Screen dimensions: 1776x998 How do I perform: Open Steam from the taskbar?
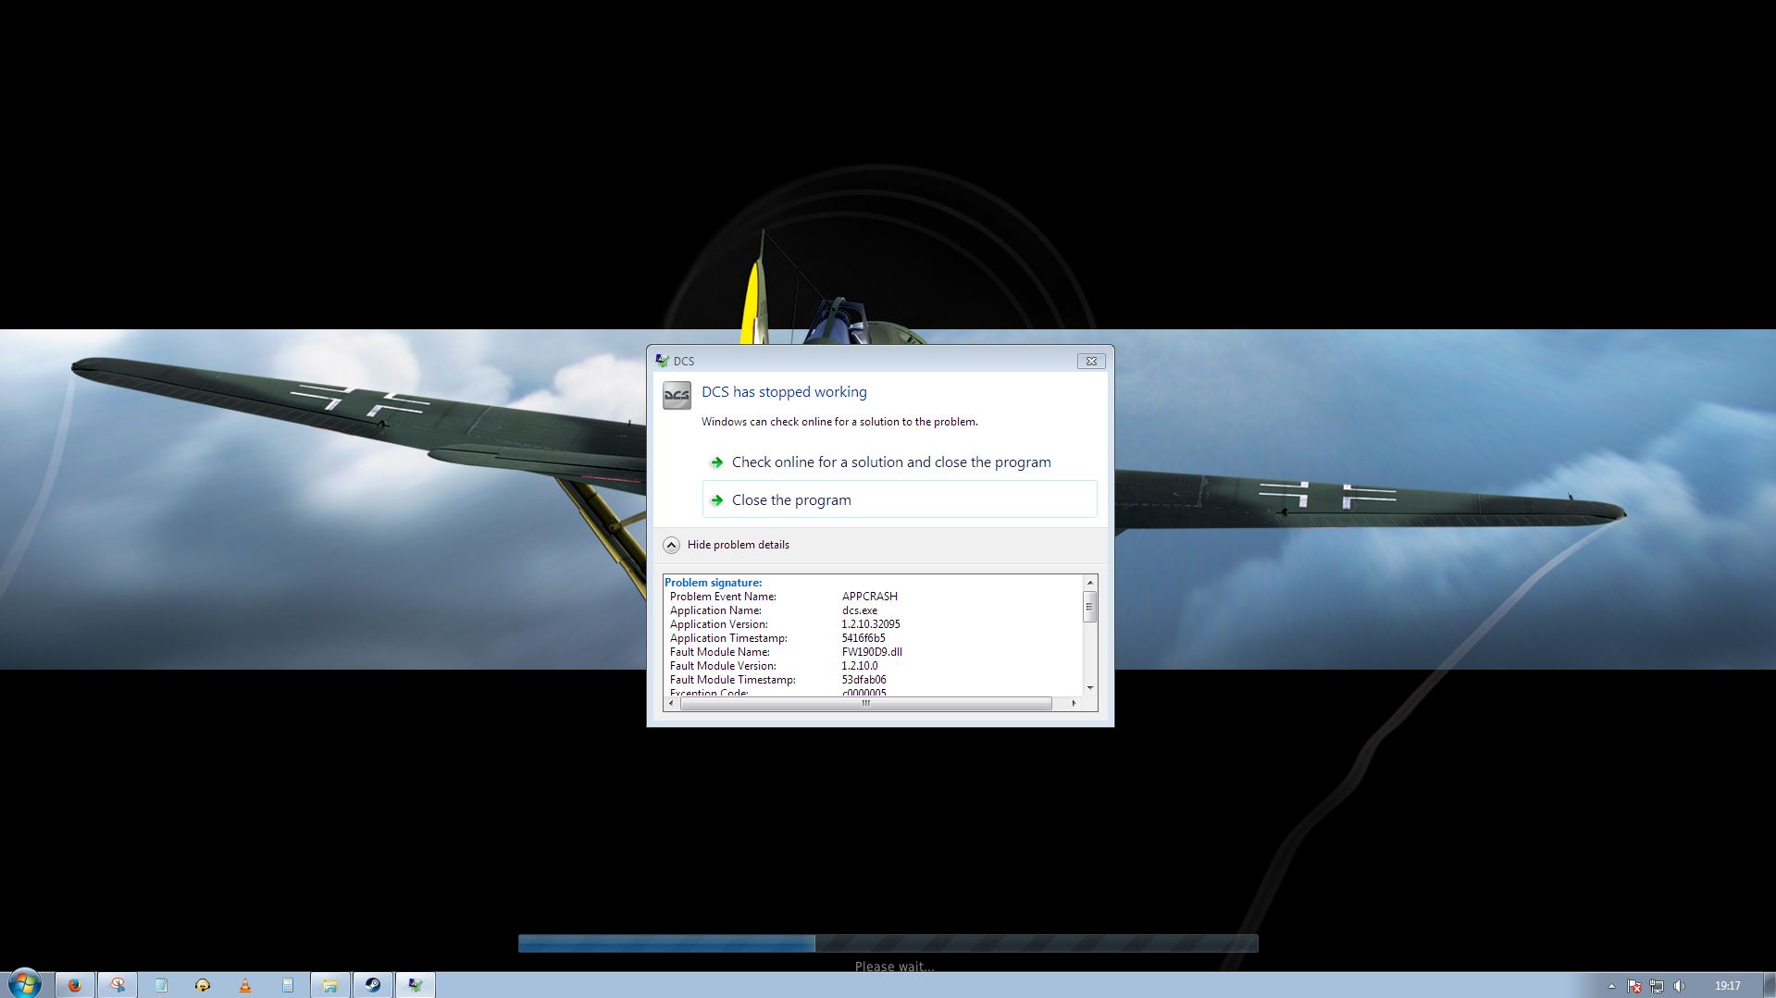(373, 985)
